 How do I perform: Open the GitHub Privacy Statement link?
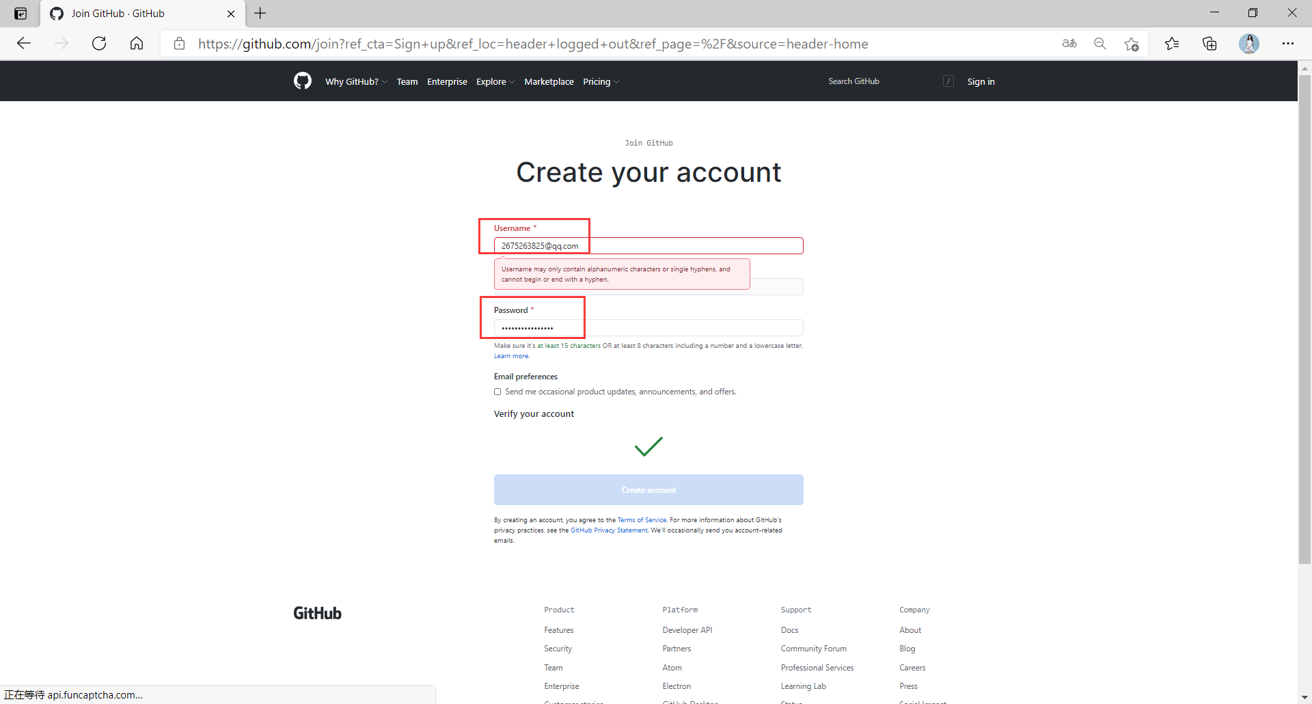point(609,530)
